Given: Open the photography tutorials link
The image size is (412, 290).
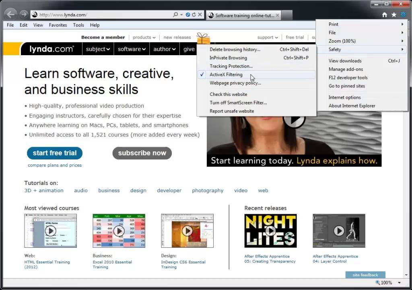Looking at the screenshot, I should point(208,191).
